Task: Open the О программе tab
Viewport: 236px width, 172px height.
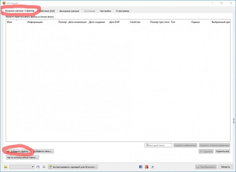Action: [122, 11]
